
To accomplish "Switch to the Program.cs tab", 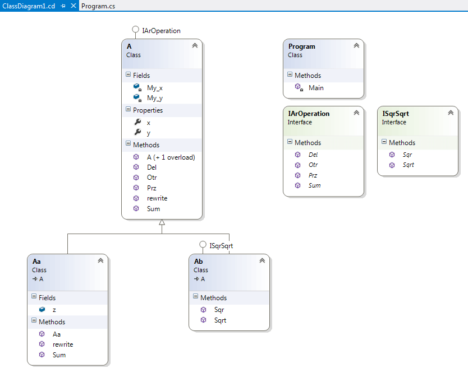I will click(x=98, y=6).
